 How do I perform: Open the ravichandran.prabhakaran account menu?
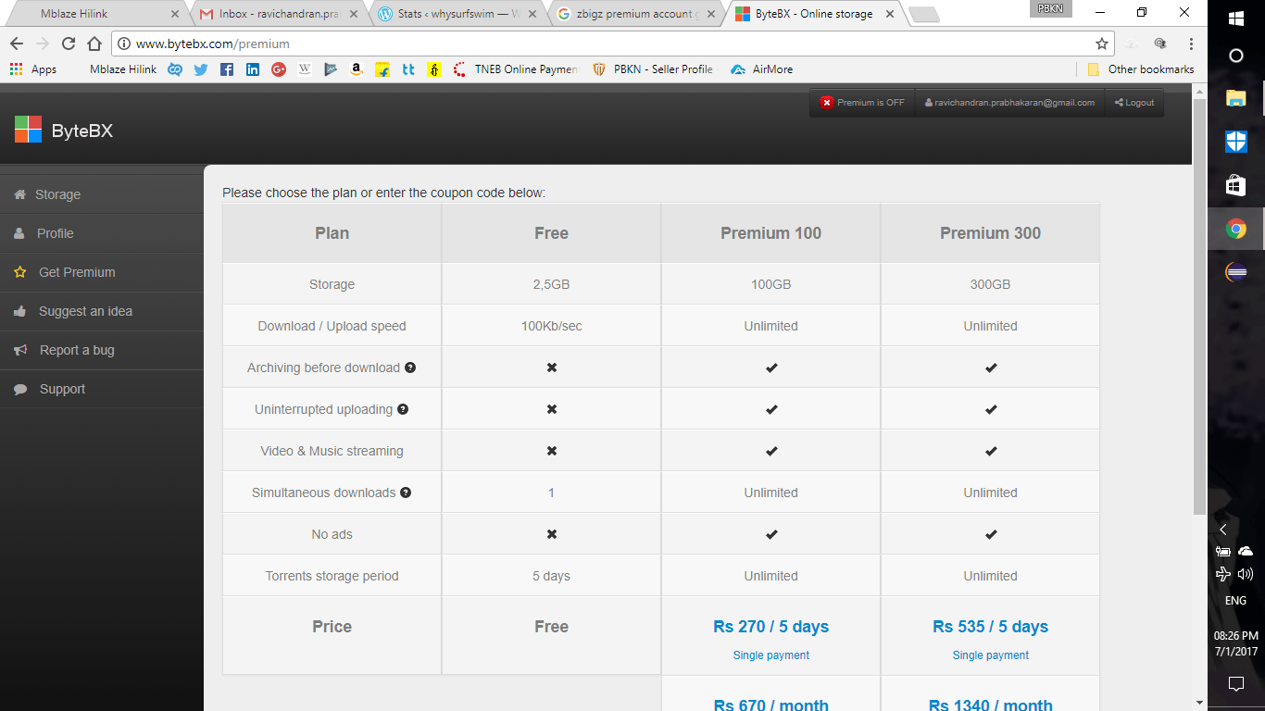click(1009, 102)
